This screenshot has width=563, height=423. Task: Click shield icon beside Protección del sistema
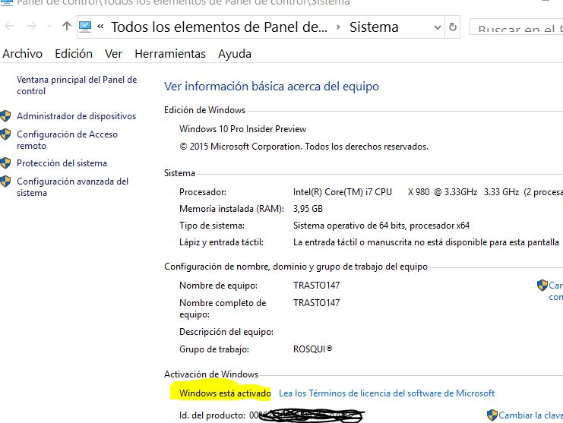tap(5, 163)
